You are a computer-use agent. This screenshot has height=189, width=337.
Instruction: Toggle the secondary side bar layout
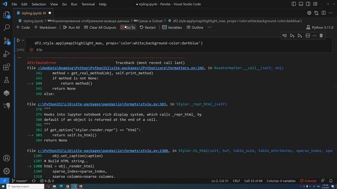coord(308,4)
